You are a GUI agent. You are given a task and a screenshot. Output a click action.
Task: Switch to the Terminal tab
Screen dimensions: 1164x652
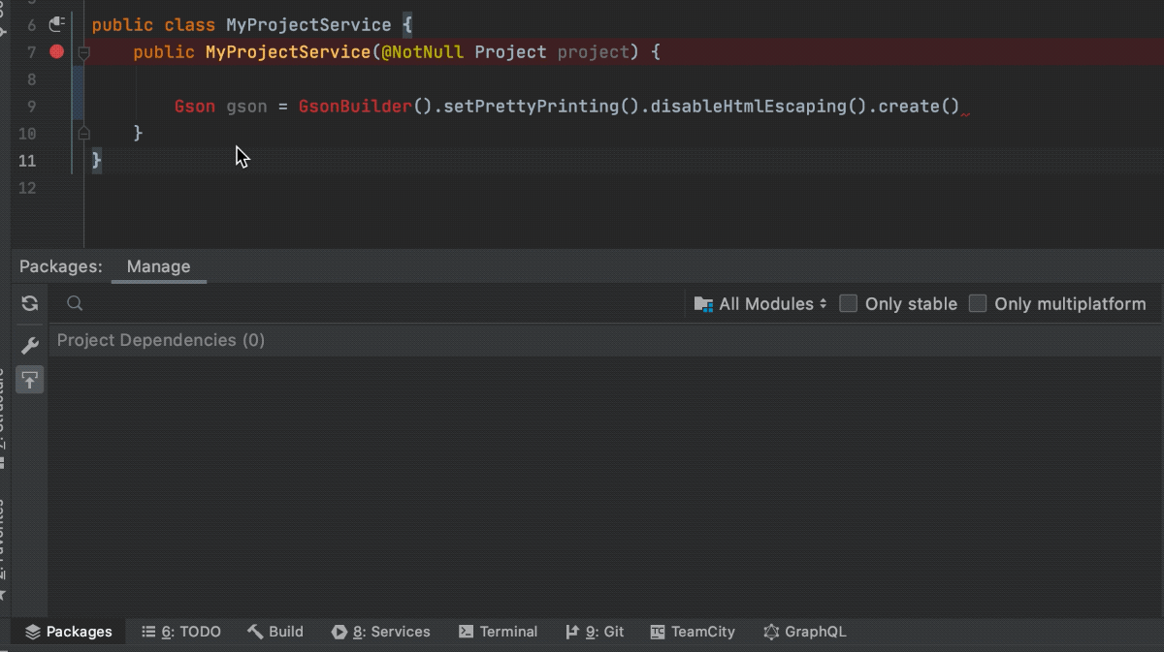[498, 632]
